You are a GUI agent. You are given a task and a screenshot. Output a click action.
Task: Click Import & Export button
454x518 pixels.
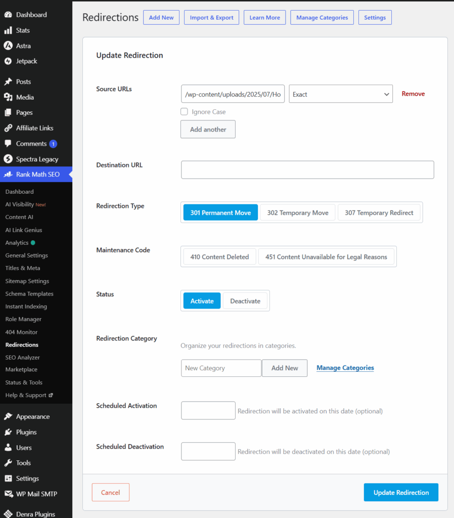212,18
